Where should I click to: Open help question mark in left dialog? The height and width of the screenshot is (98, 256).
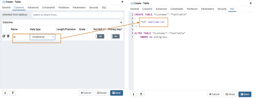pos(12,93)
